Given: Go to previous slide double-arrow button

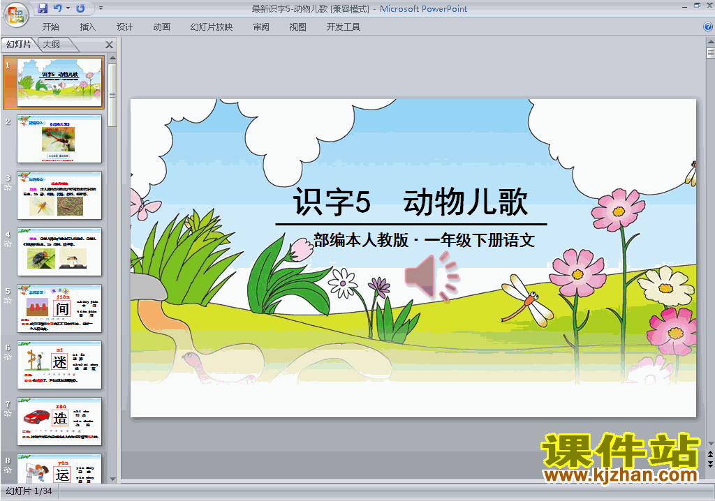Looking at the screenshot, I should point(710,454).
